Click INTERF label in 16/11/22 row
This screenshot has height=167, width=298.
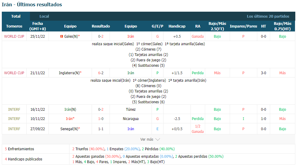(14, 110)
